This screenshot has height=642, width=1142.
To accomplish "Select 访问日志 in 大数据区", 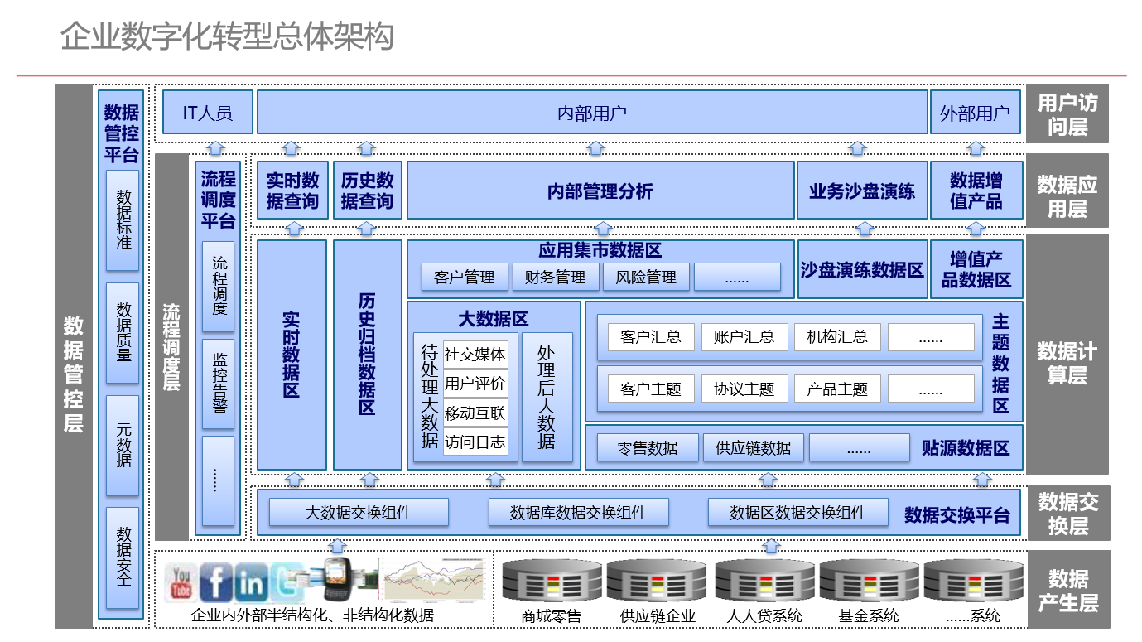I will 475,442.
